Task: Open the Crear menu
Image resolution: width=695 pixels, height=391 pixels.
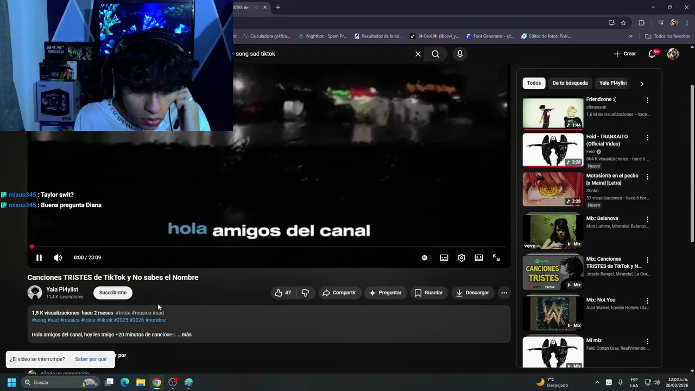Action: 624,54
